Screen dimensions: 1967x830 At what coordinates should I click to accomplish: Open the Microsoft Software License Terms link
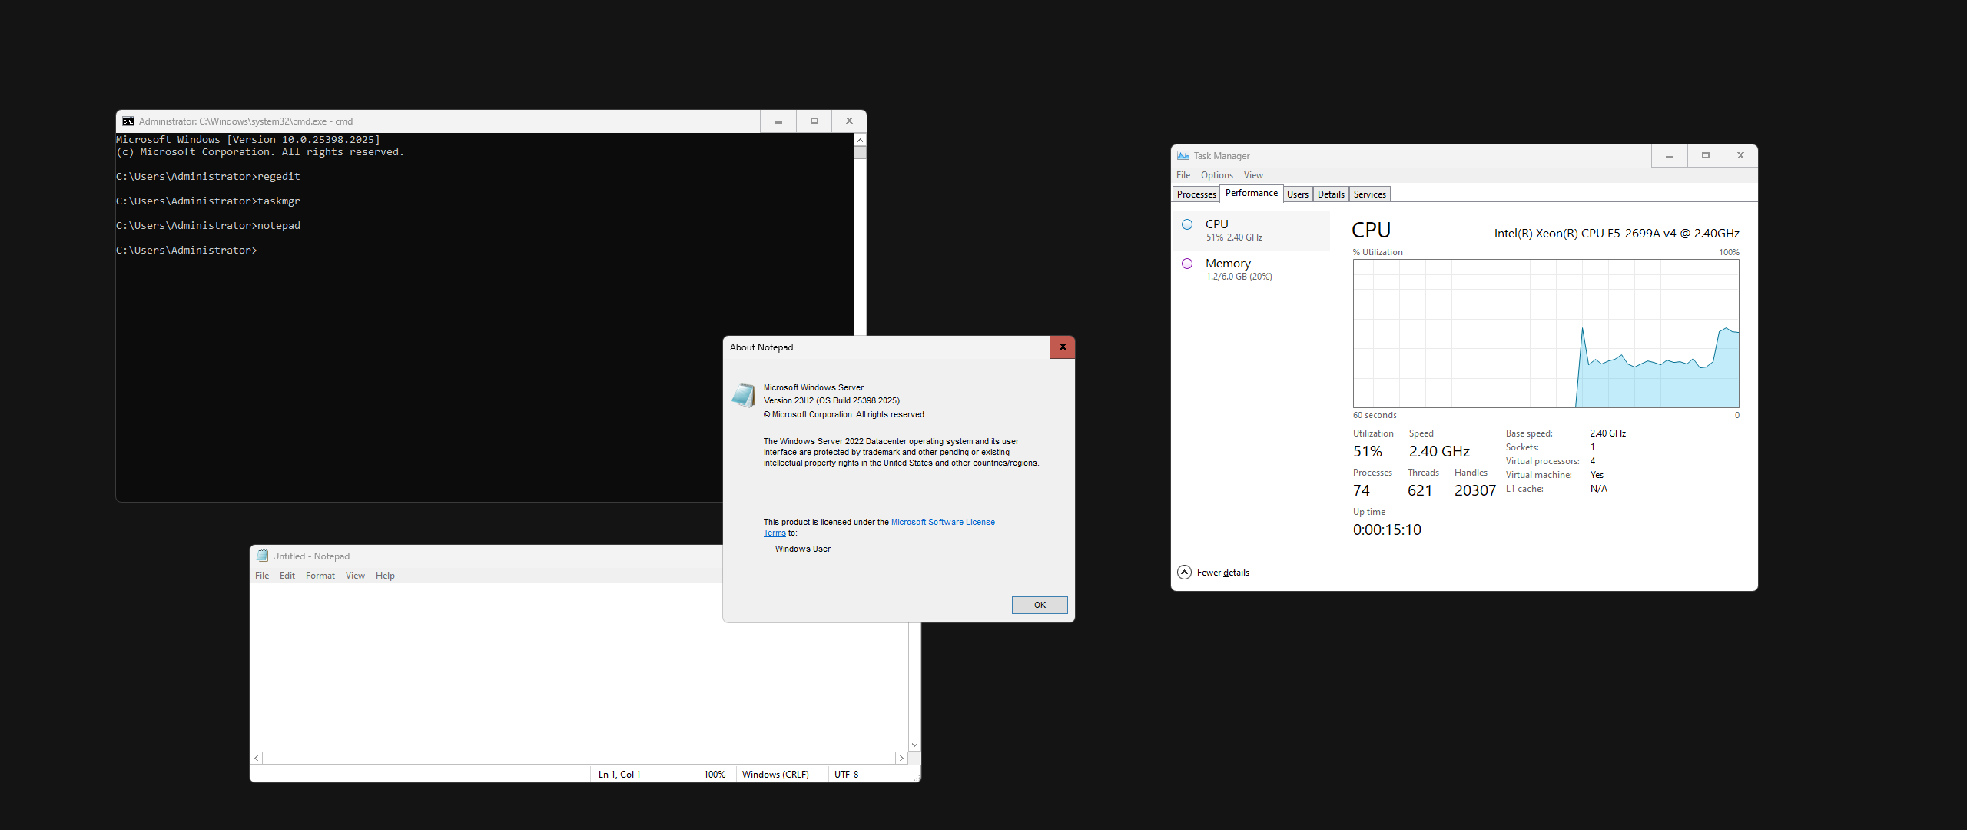point(942,523)
